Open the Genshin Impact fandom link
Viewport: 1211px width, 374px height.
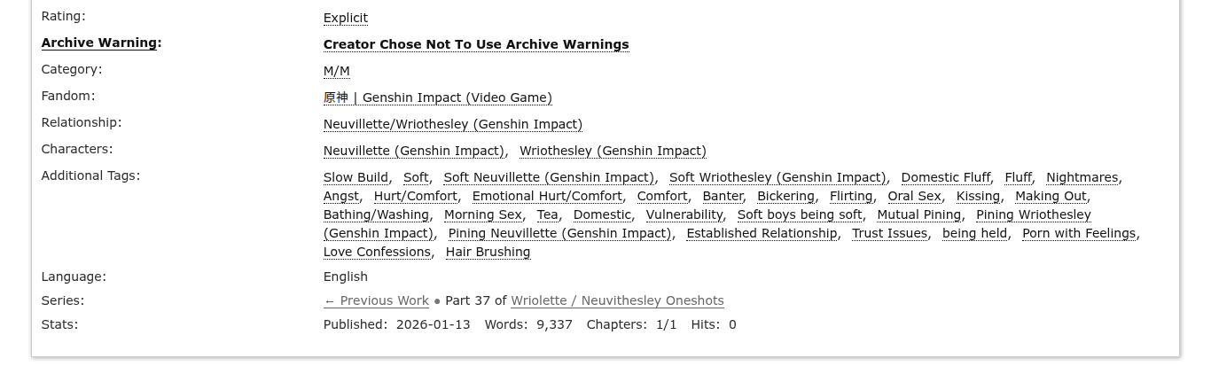(x=437, y=97)
